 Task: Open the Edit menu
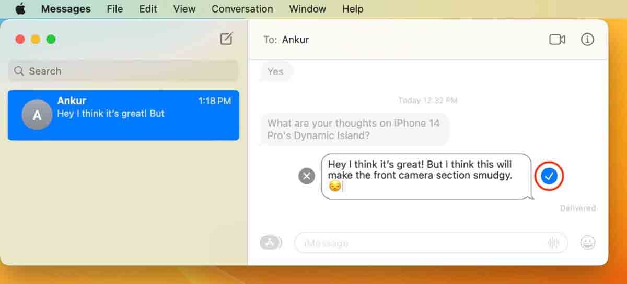pos(148,9)
